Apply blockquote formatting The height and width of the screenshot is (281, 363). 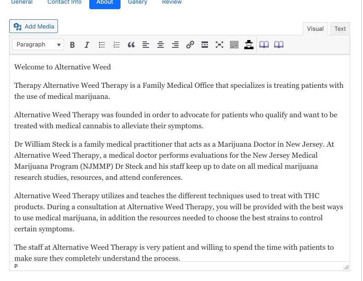click(131, 45)
